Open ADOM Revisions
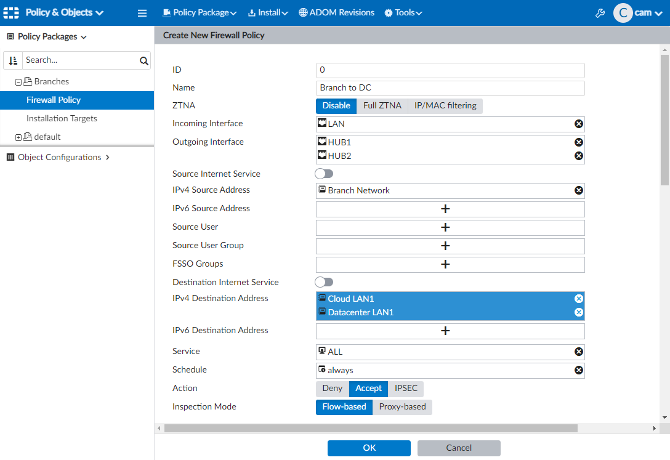 pyautogui.click(x=336, y=13)
